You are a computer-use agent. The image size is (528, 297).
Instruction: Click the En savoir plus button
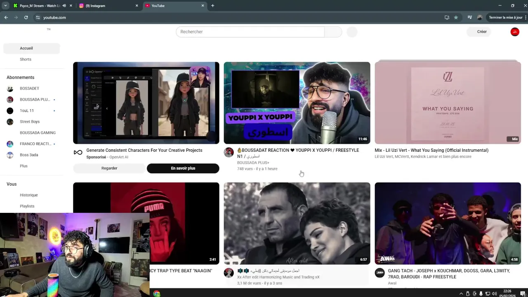183,168
